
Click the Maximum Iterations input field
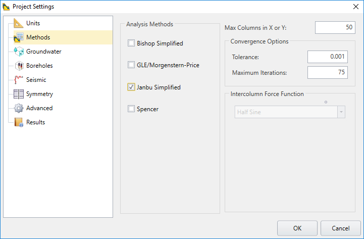click(x=327, y=73)
